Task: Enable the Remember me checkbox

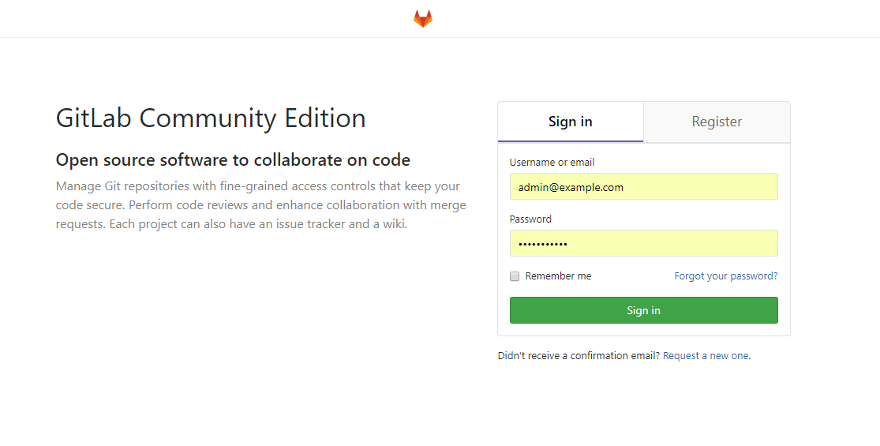Action: click(x=515, y=276)
